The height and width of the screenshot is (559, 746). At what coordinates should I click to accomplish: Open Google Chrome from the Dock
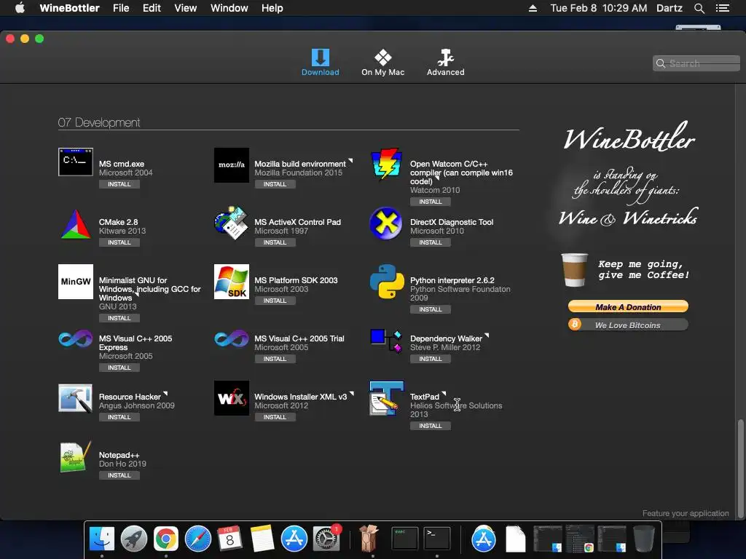pyautogui.click(x=165, y=539)
